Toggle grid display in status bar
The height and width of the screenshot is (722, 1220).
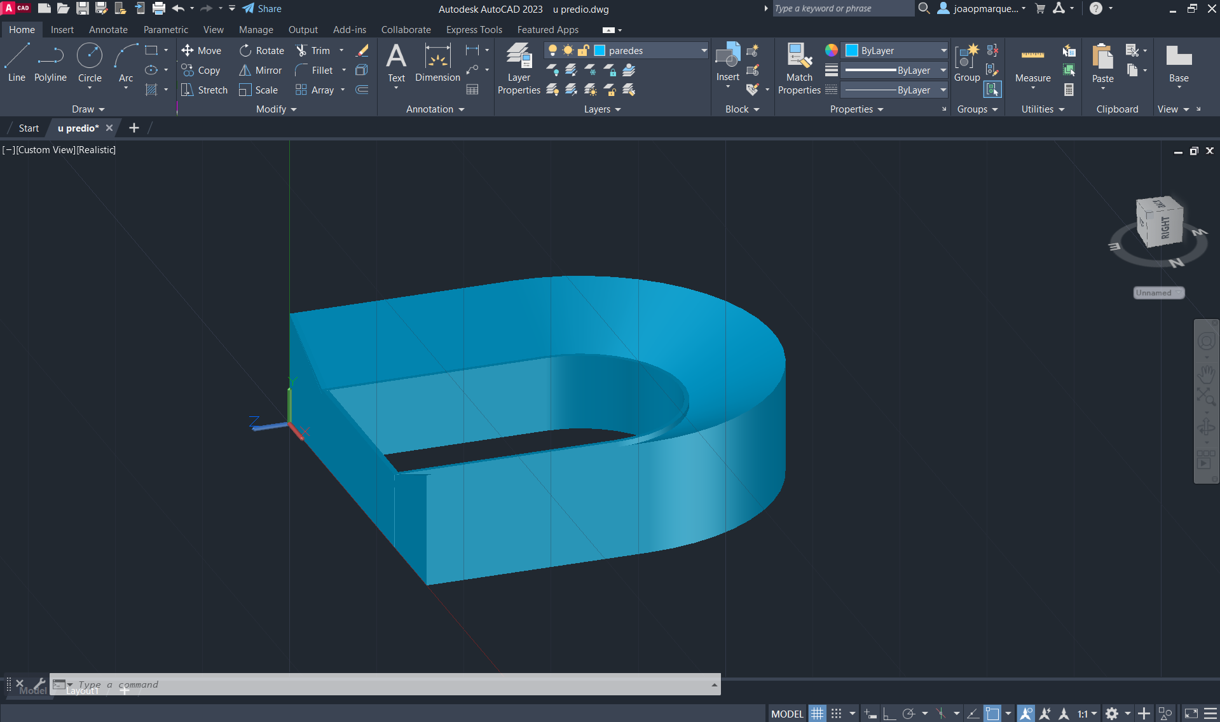[x=817, y=714]
